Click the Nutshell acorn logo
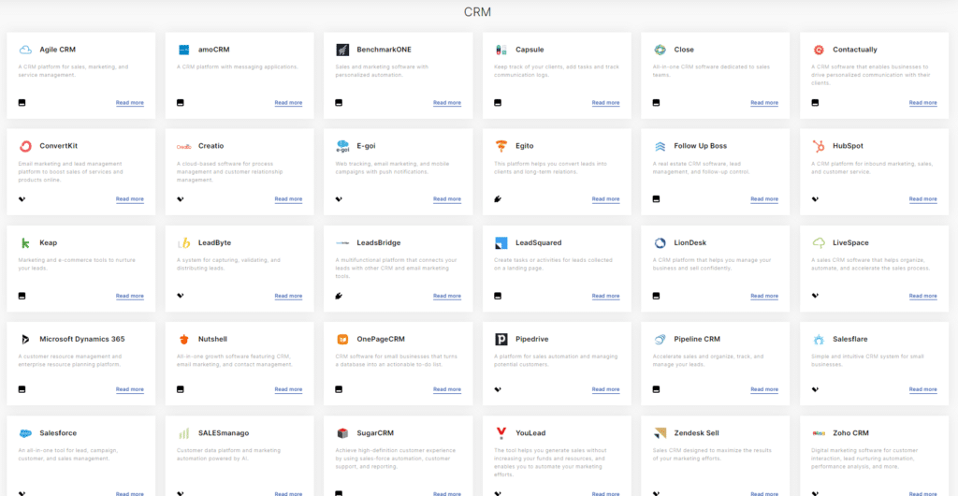Image resolution: width=958 pixels, height=496 pixels. pyautogui.click(x=183, y=339)
